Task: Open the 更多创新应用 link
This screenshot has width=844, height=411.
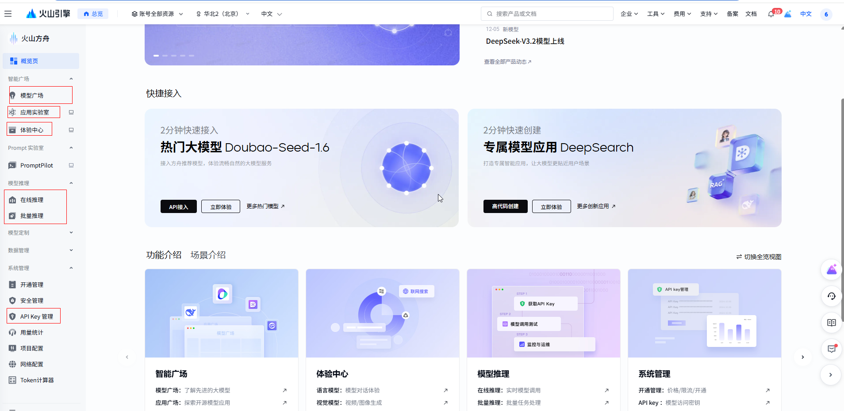Action: pyautogui.click(x=596, y=206)
